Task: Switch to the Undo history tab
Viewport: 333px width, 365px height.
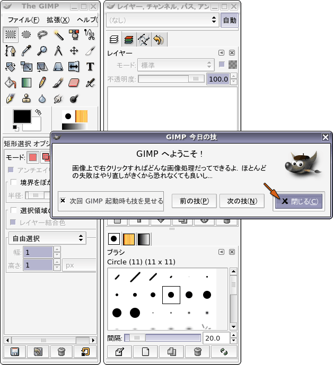Action: pos(159,40)
